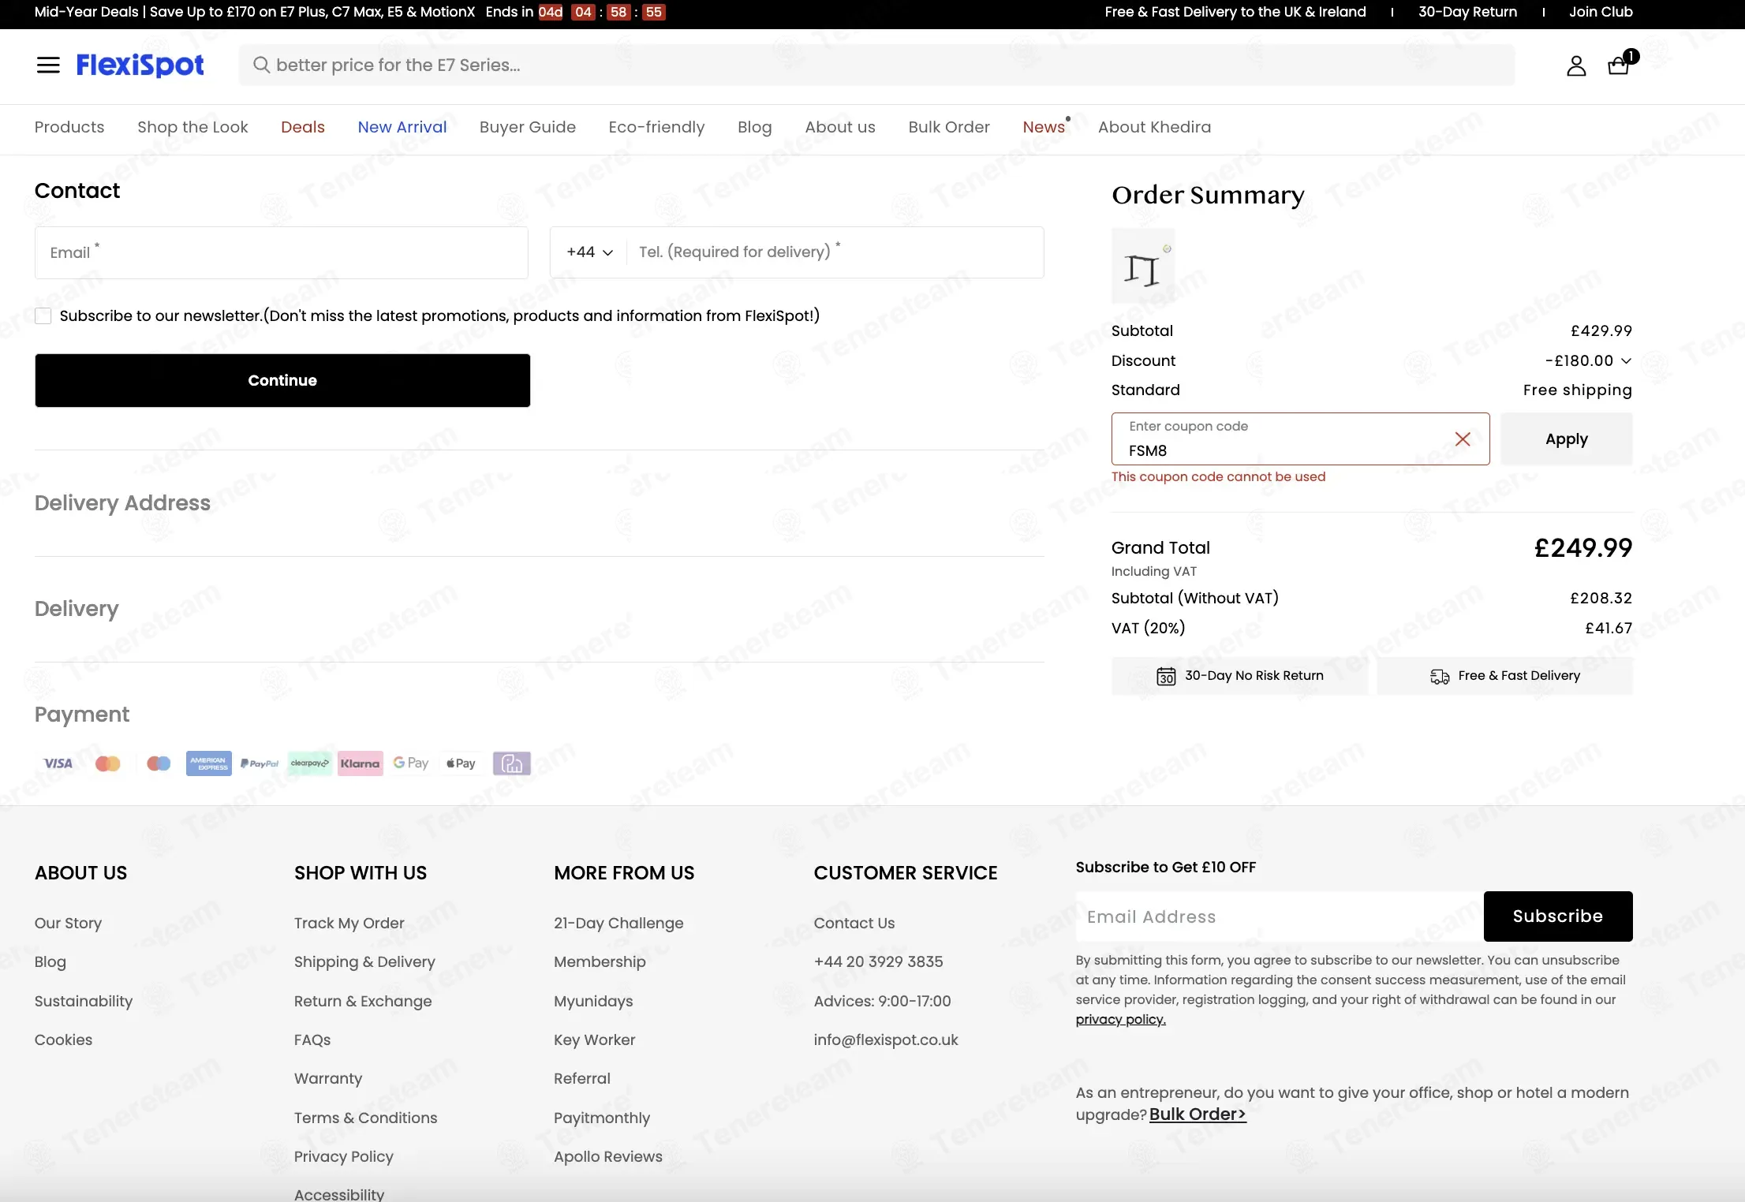Viewport: 1745px width, 1202px height.
Task: Open the Membership footer link
Action: click(x=600, y=962)
